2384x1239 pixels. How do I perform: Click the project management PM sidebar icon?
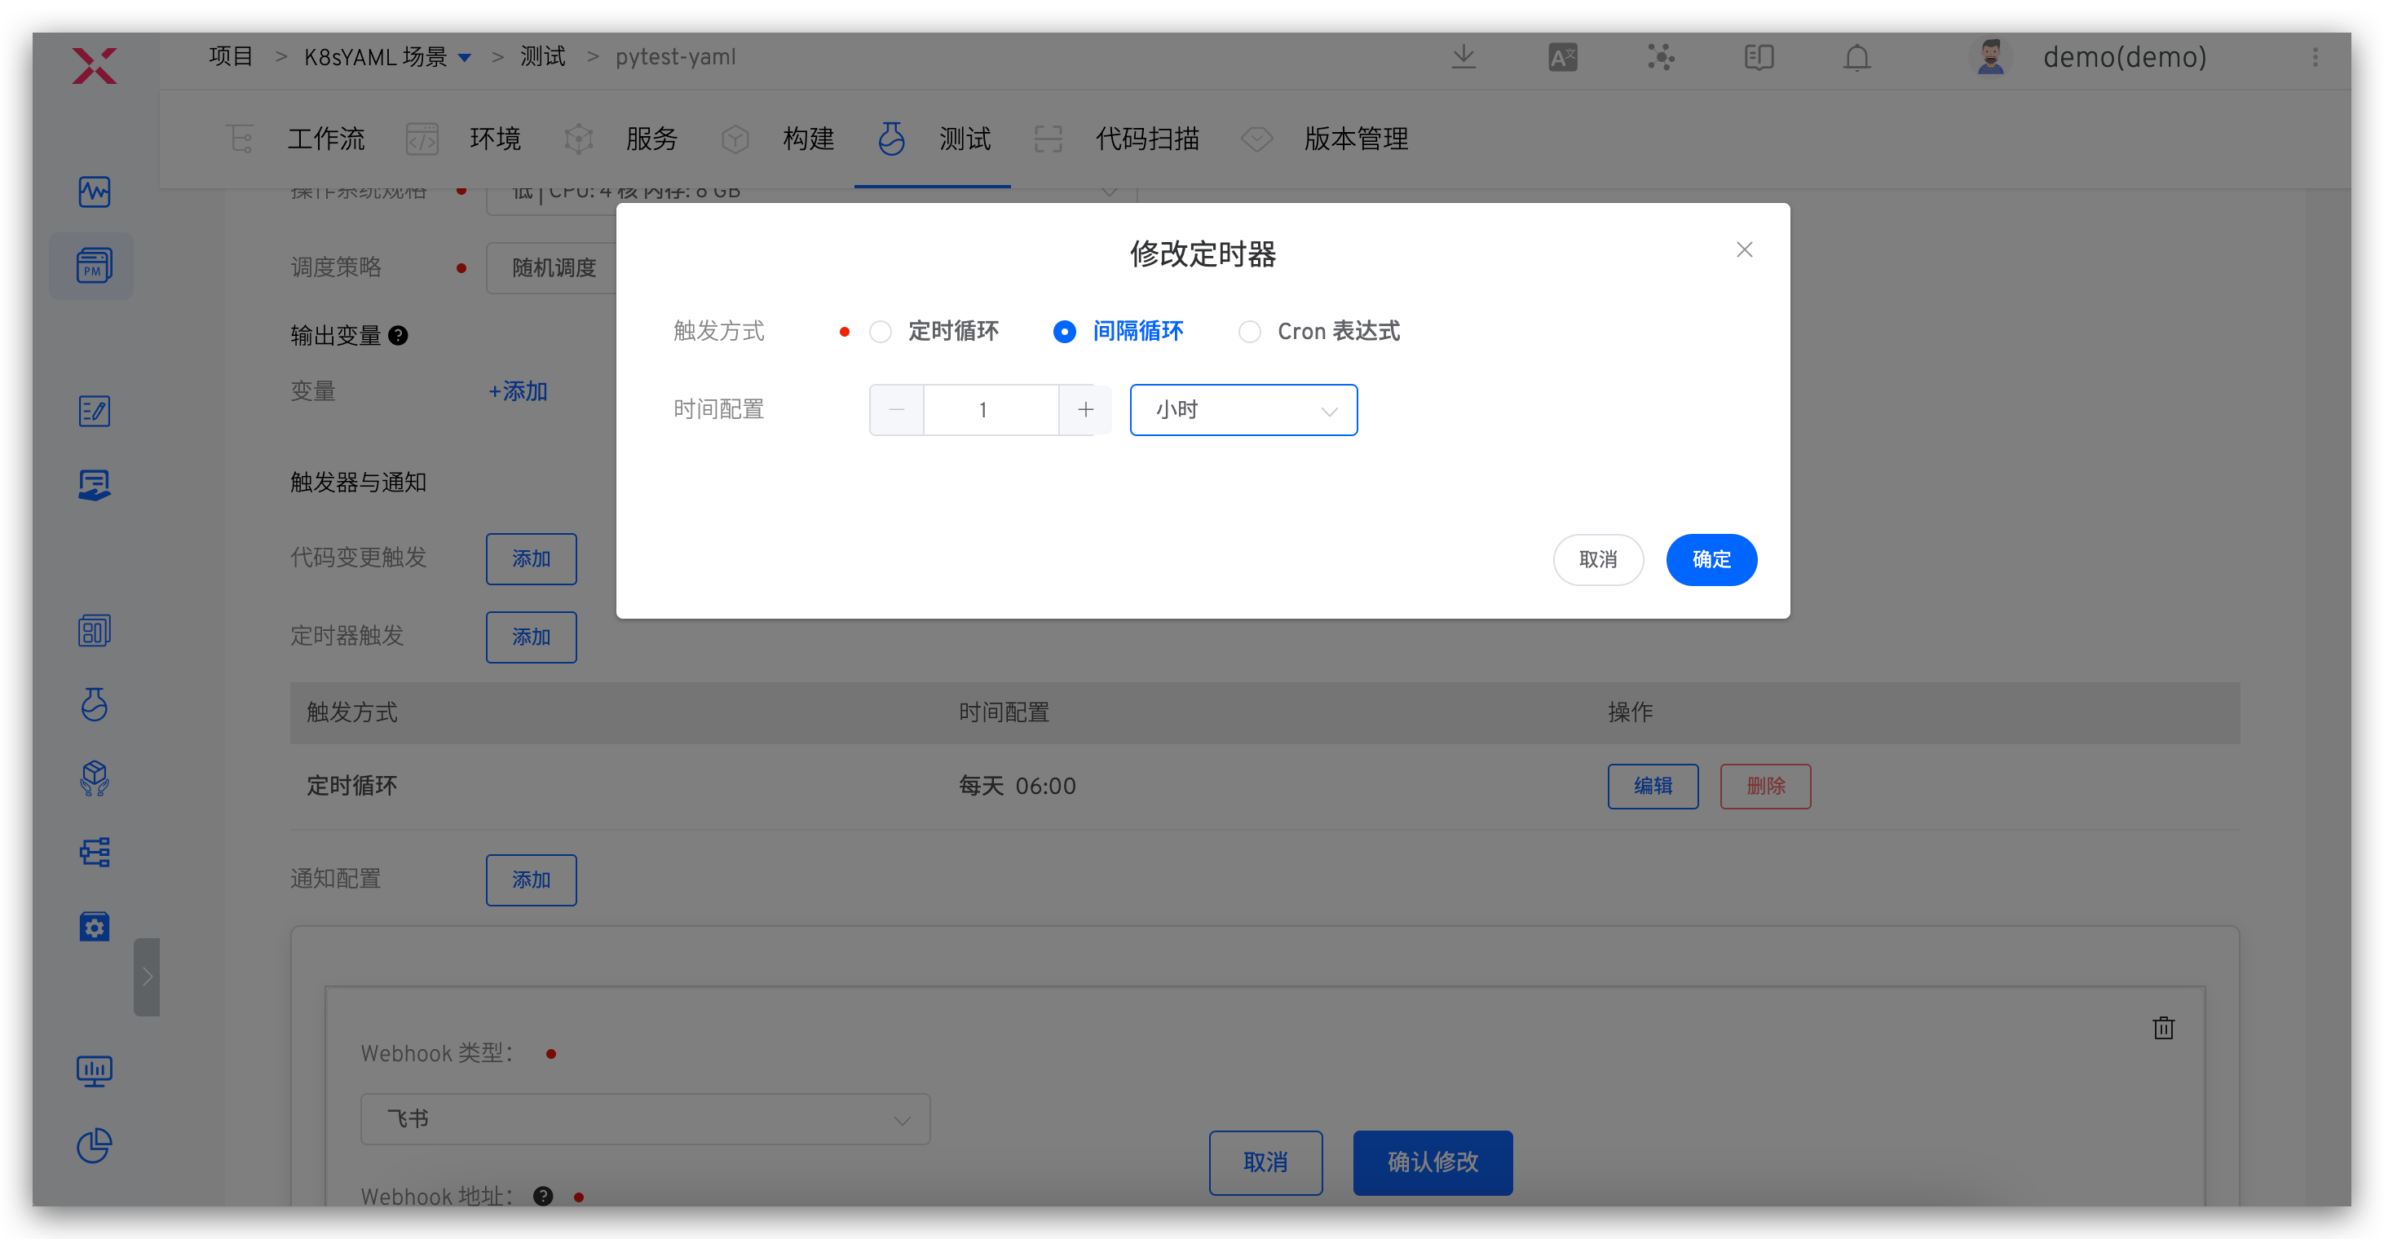[94, 267]
